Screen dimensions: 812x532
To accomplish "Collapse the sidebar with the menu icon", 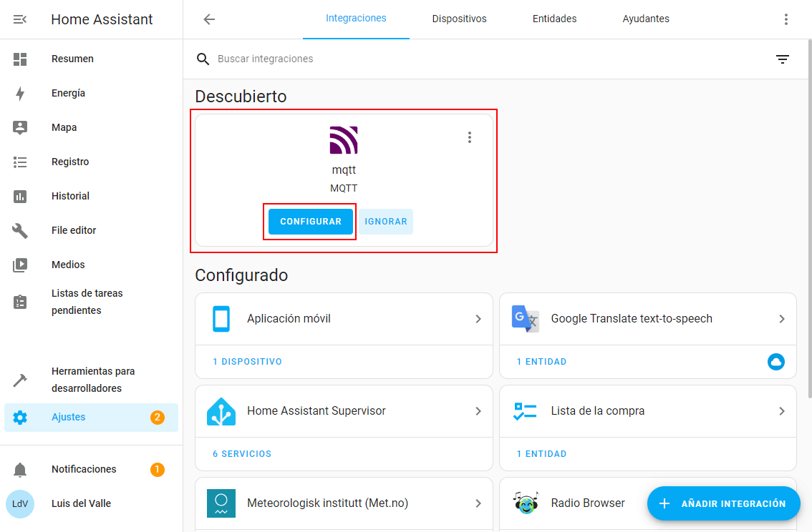I will tap(20, 19).
